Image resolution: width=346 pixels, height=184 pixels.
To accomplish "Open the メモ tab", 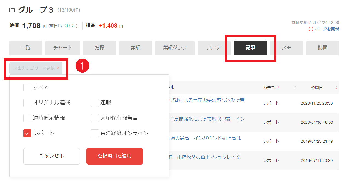I will (x=287, y=48).
